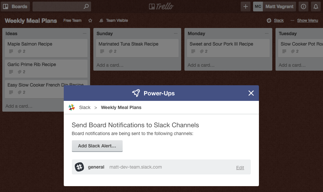The width and height of the screenshot is (323, 192).
Task: Click the Trello logo in header
Action: (x=161, y=7)
